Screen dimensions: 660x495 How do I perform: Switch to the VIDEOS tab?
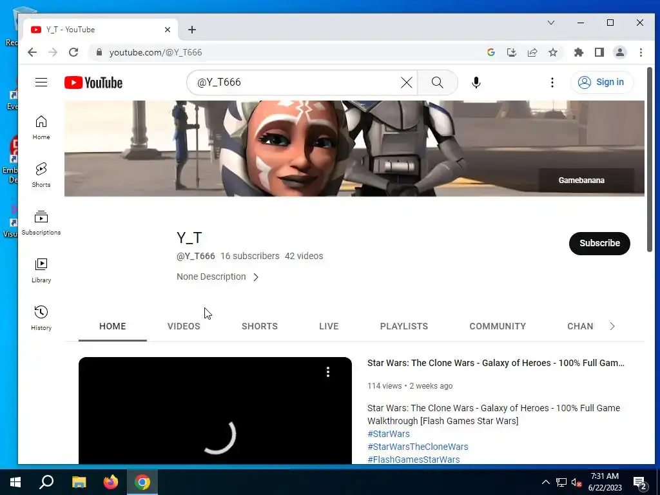(184, 326)
